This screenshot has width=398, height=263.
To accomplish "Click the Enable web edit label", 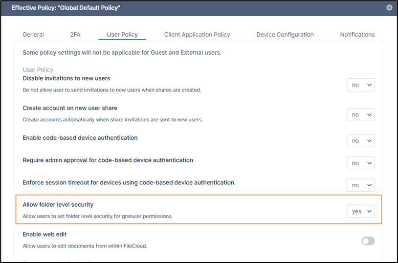I will (44, 235).
